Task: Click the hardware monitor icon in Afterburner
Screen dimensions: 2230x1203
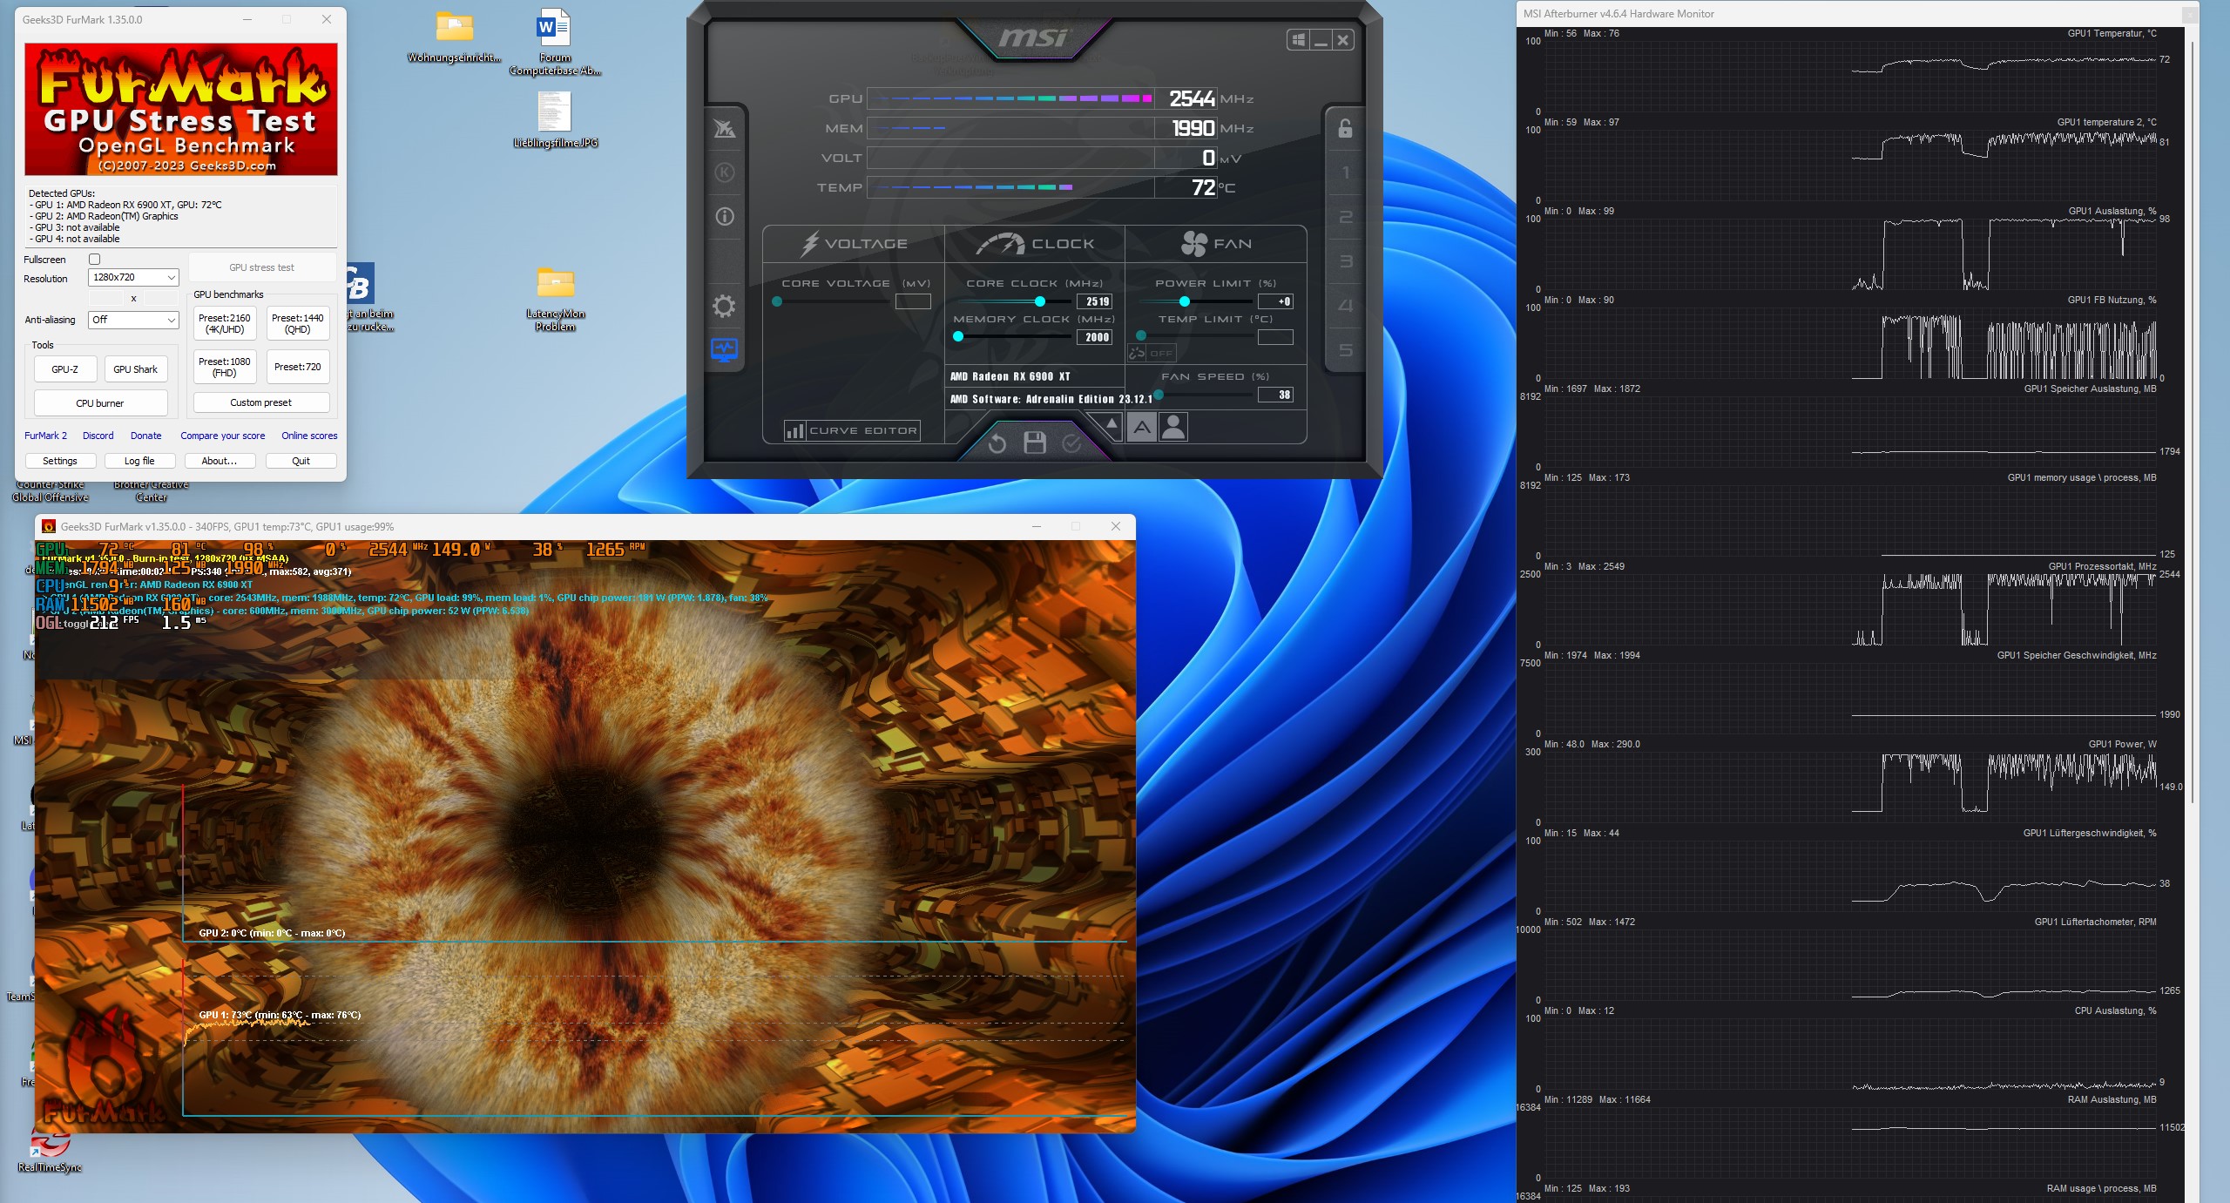Action: 724,350
